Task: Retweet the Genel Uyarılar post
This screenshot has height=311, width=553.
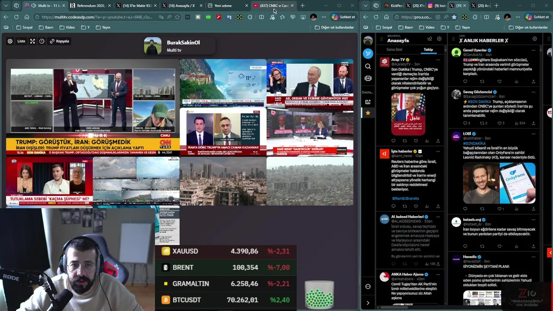Action: (x=482, y=81)
